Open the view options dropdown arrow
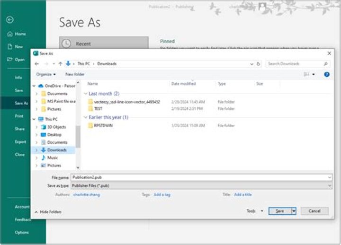The image size is (341, 245). tap(314, 75)
